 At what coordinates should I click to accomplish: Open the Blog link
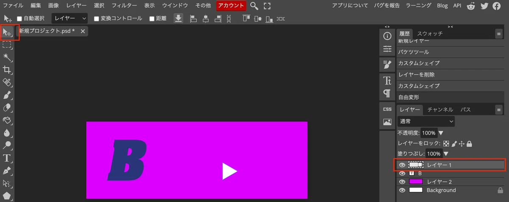442,5
